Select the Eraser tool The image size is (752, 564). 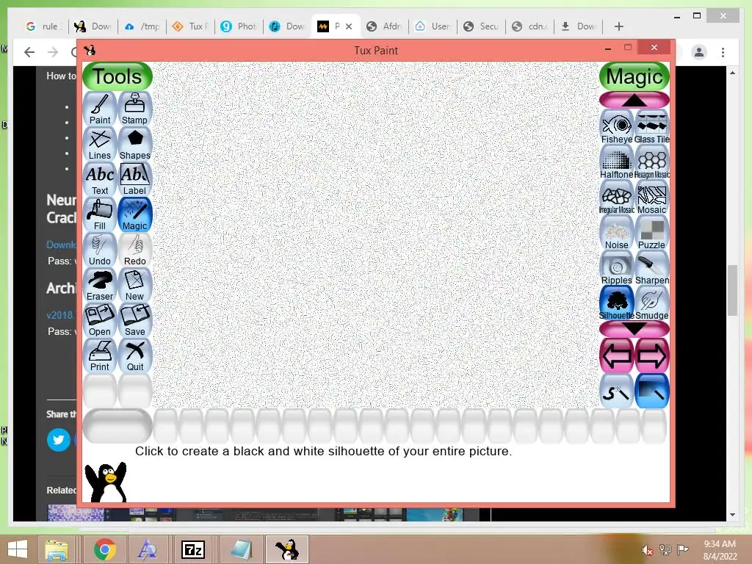coord(100,286)
